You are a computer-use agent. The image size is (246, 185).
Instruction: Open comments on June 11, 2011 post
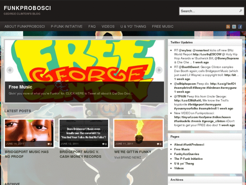pyautogui.click(x=159, y=144)
